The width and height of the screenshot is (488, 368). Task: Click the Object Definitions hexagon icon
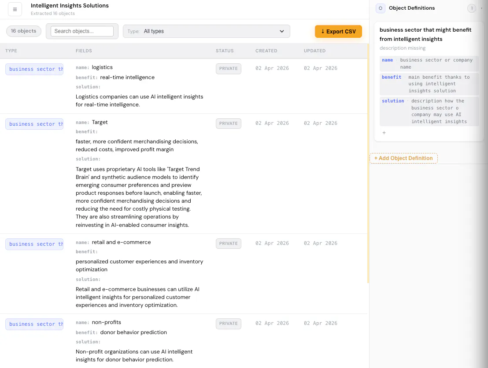click(x=381, y=8)
